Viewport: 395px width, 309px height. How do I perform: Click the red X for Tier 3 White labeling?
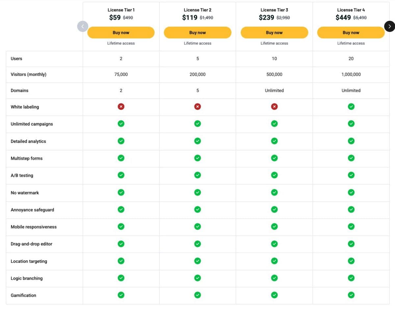(274, 106)
